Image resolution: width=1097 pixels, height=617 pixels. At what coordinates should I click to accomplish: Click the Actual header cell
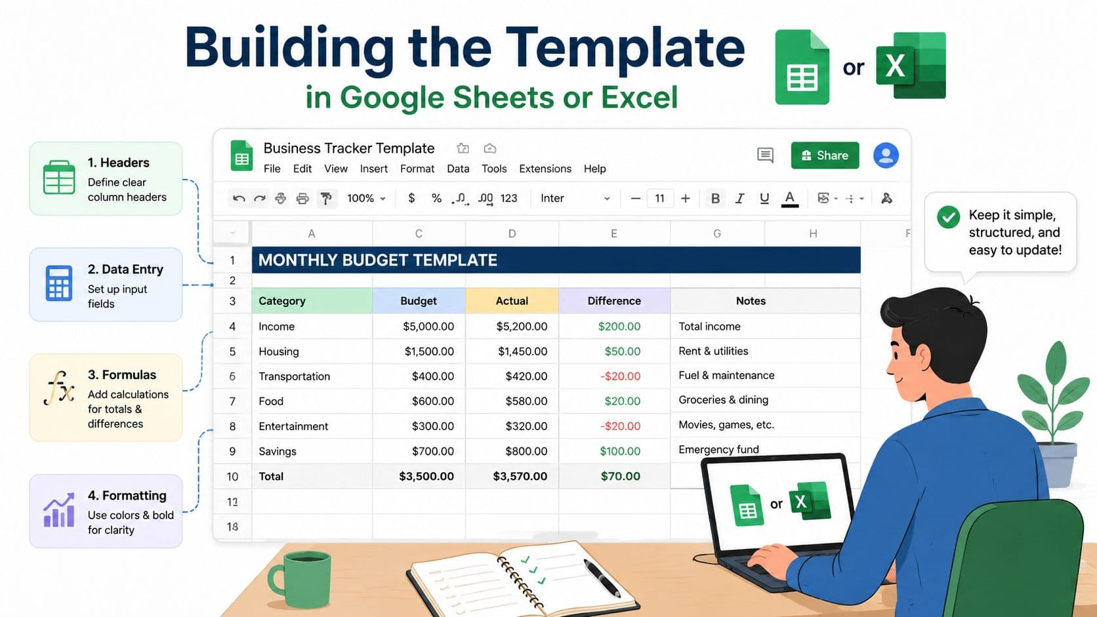point(512,301)
